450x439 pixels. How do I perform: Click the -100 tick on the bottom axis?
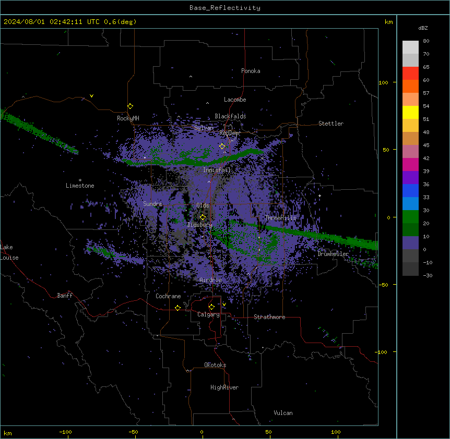65,432
